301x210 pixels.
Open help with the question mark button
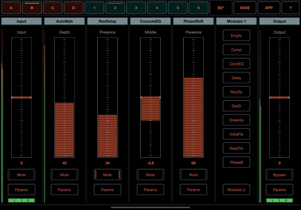pos(290,8)
